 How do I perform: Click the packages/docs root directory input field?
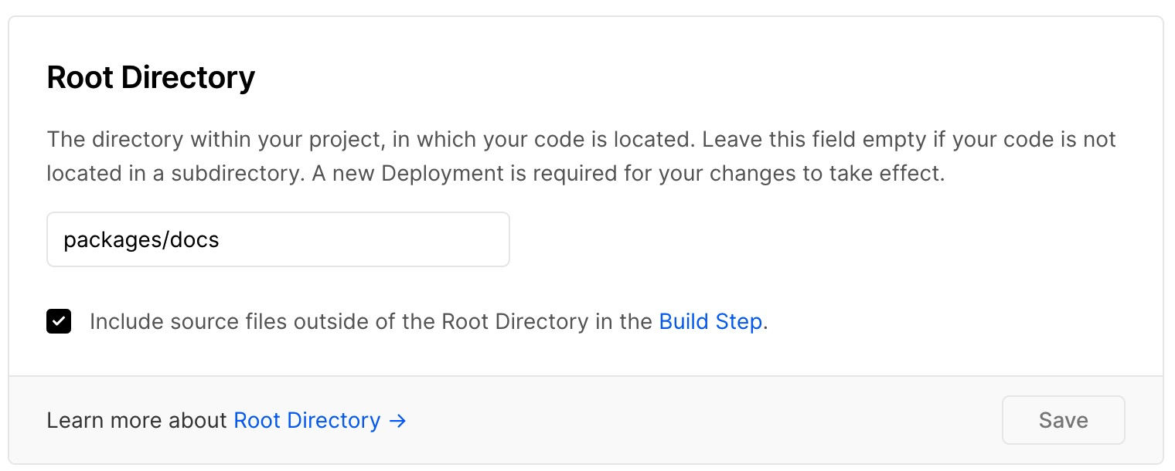pos(278,239)
